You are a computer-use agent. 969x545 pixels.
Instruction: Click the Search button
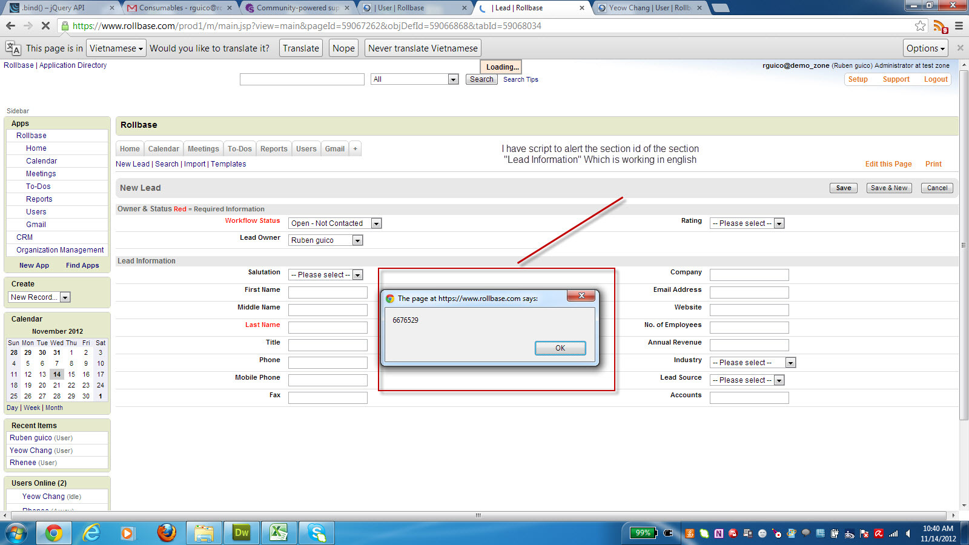tap(481, 79)
